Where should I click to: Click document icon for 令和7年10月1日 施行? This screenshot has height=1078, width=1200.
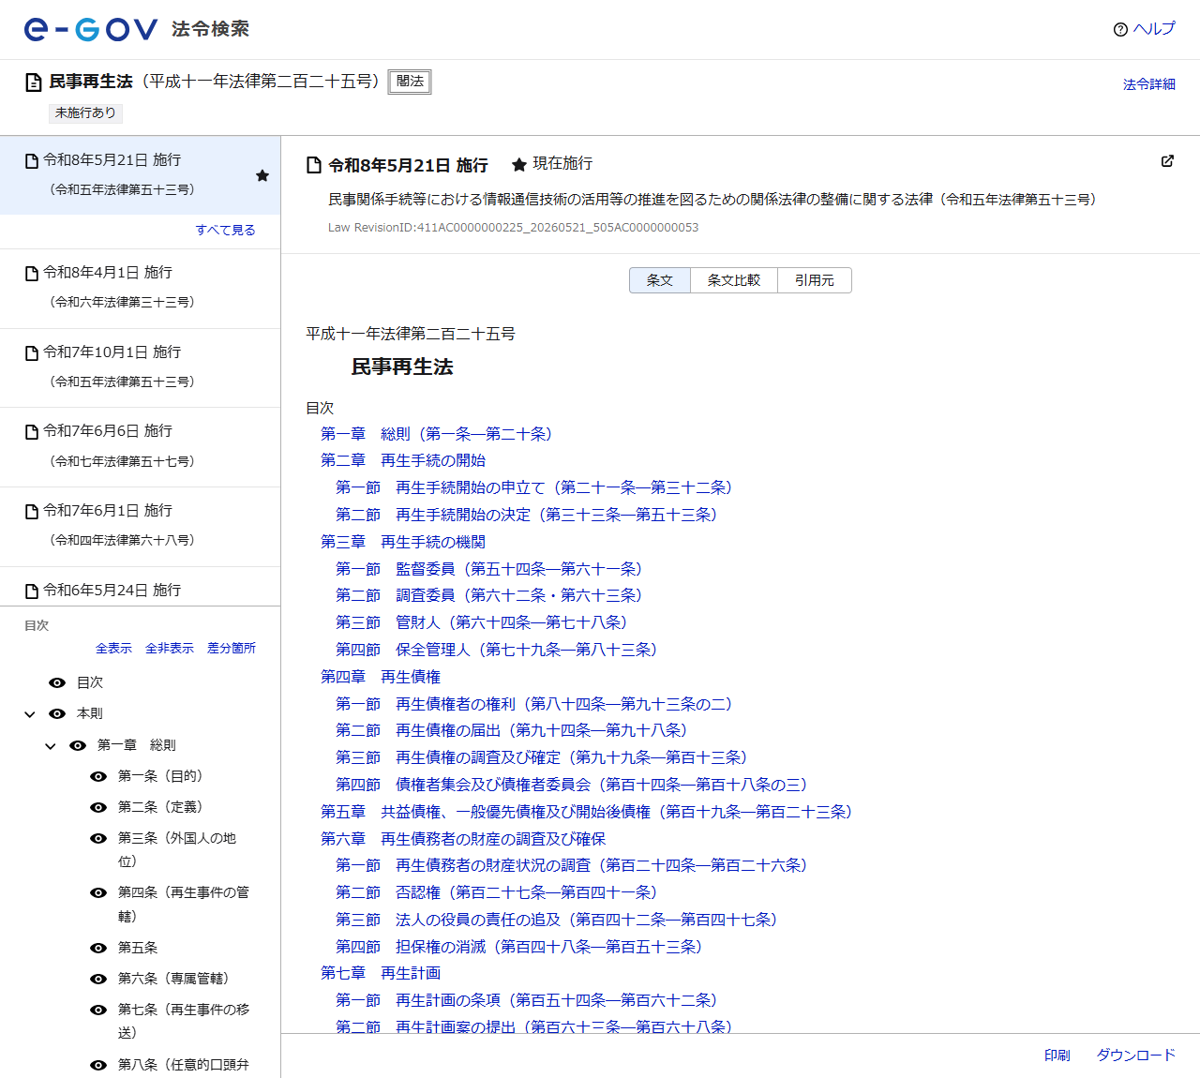(x=32, y=353)
